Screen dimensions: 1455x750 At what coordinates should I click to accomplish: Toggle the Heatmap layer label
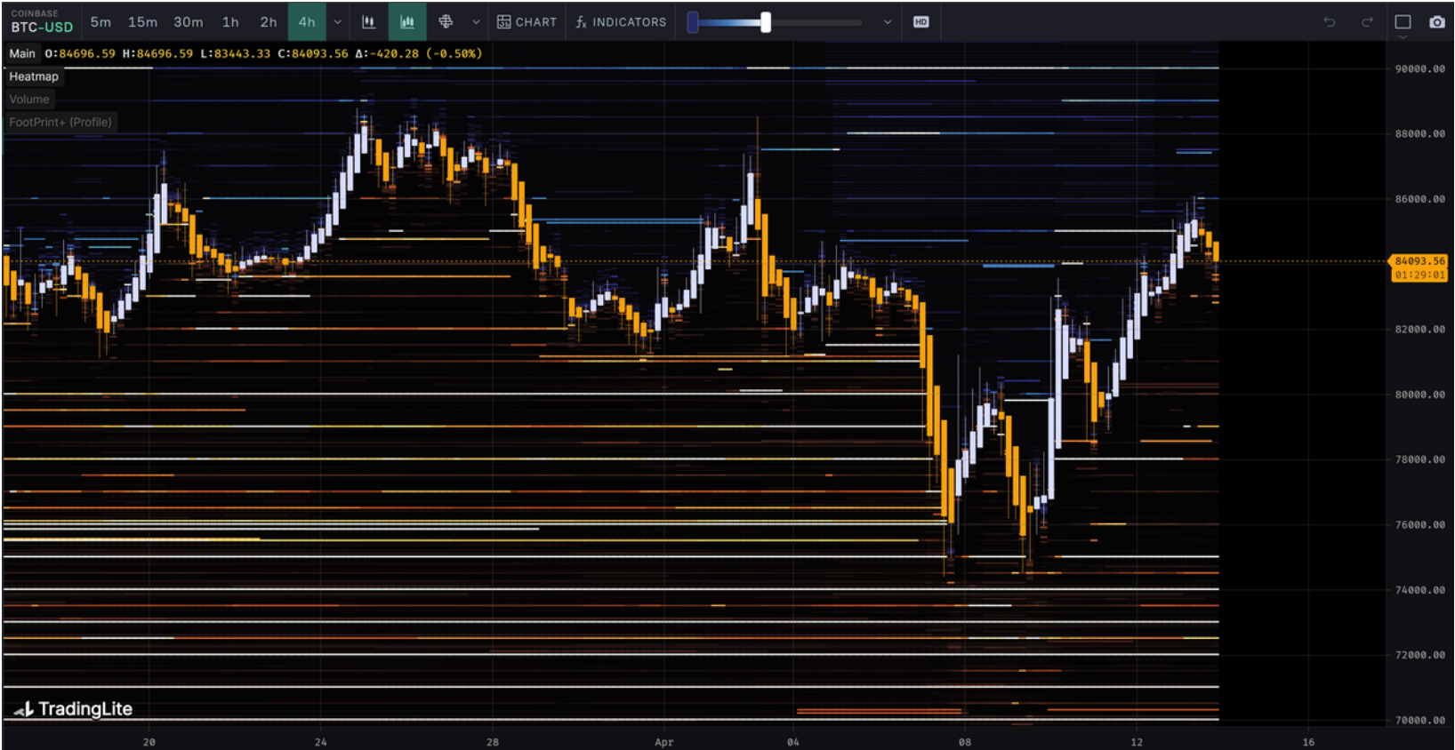[34, 76]
